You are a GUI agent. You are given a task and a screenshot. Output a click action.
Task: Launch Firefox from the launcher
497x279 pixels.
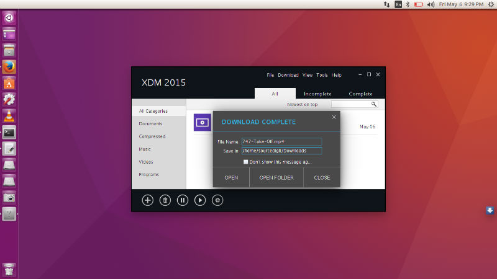click(x=9, y=67)
